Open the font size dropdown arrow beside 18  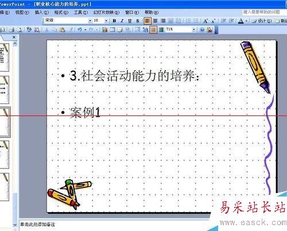coord(106,21)
